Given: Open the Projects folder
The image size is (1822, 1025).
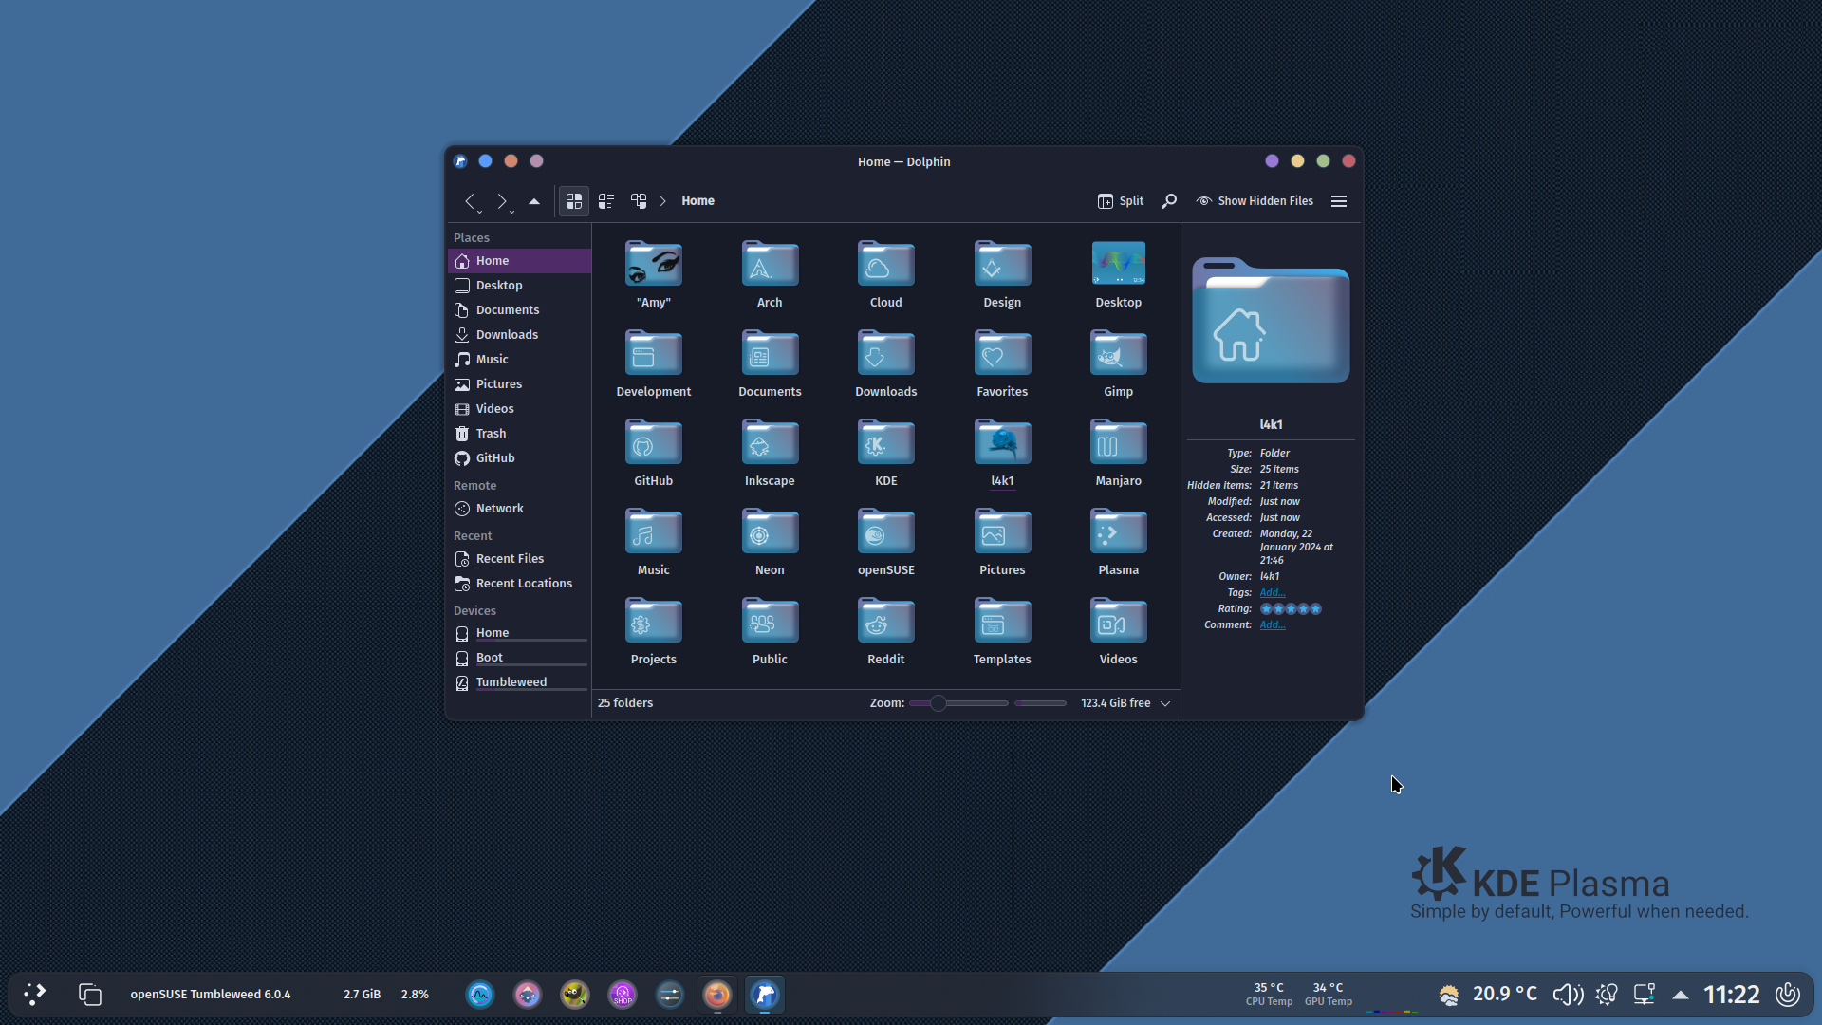Looking at the screenshot, I should pyautogui.click(x=653, y=631).
